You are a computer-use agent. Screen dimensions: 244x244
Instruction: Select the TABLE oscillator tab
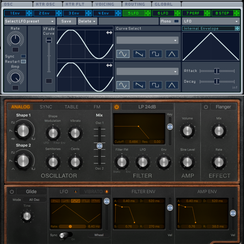pyautogui.click(x=71, y=107)
